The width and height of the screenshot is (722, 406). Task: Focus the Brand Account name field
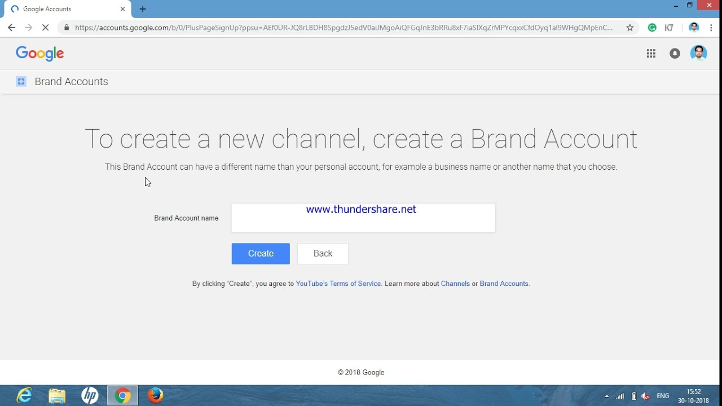tap(363, 218)
